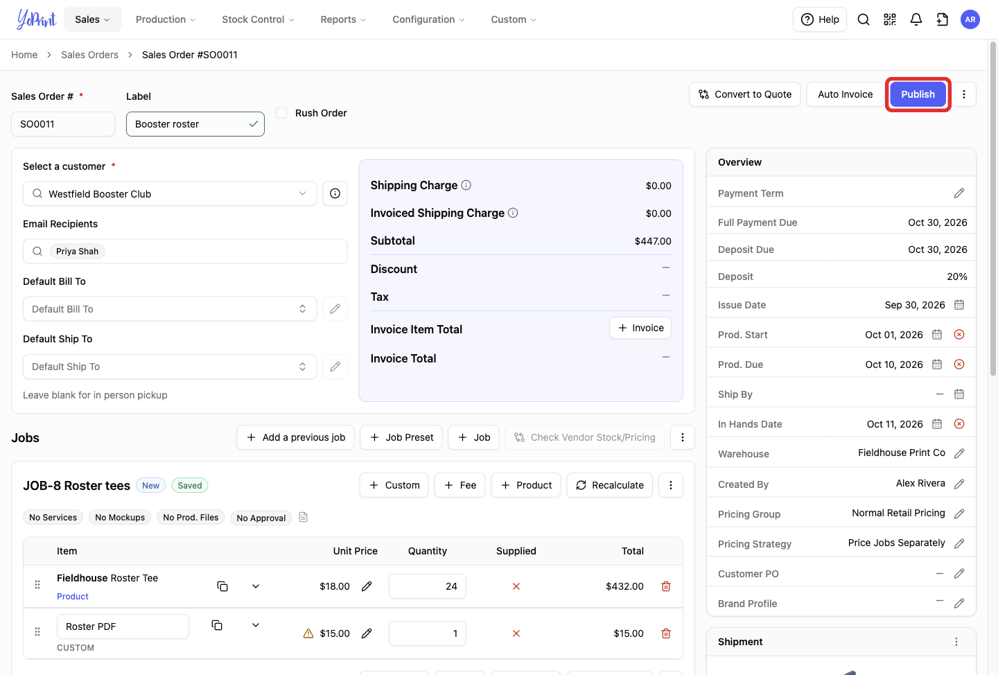Open the Westfield Booster Club customer dropdown
The height and width of the screenshot is (675, 998).
[170, 193]
